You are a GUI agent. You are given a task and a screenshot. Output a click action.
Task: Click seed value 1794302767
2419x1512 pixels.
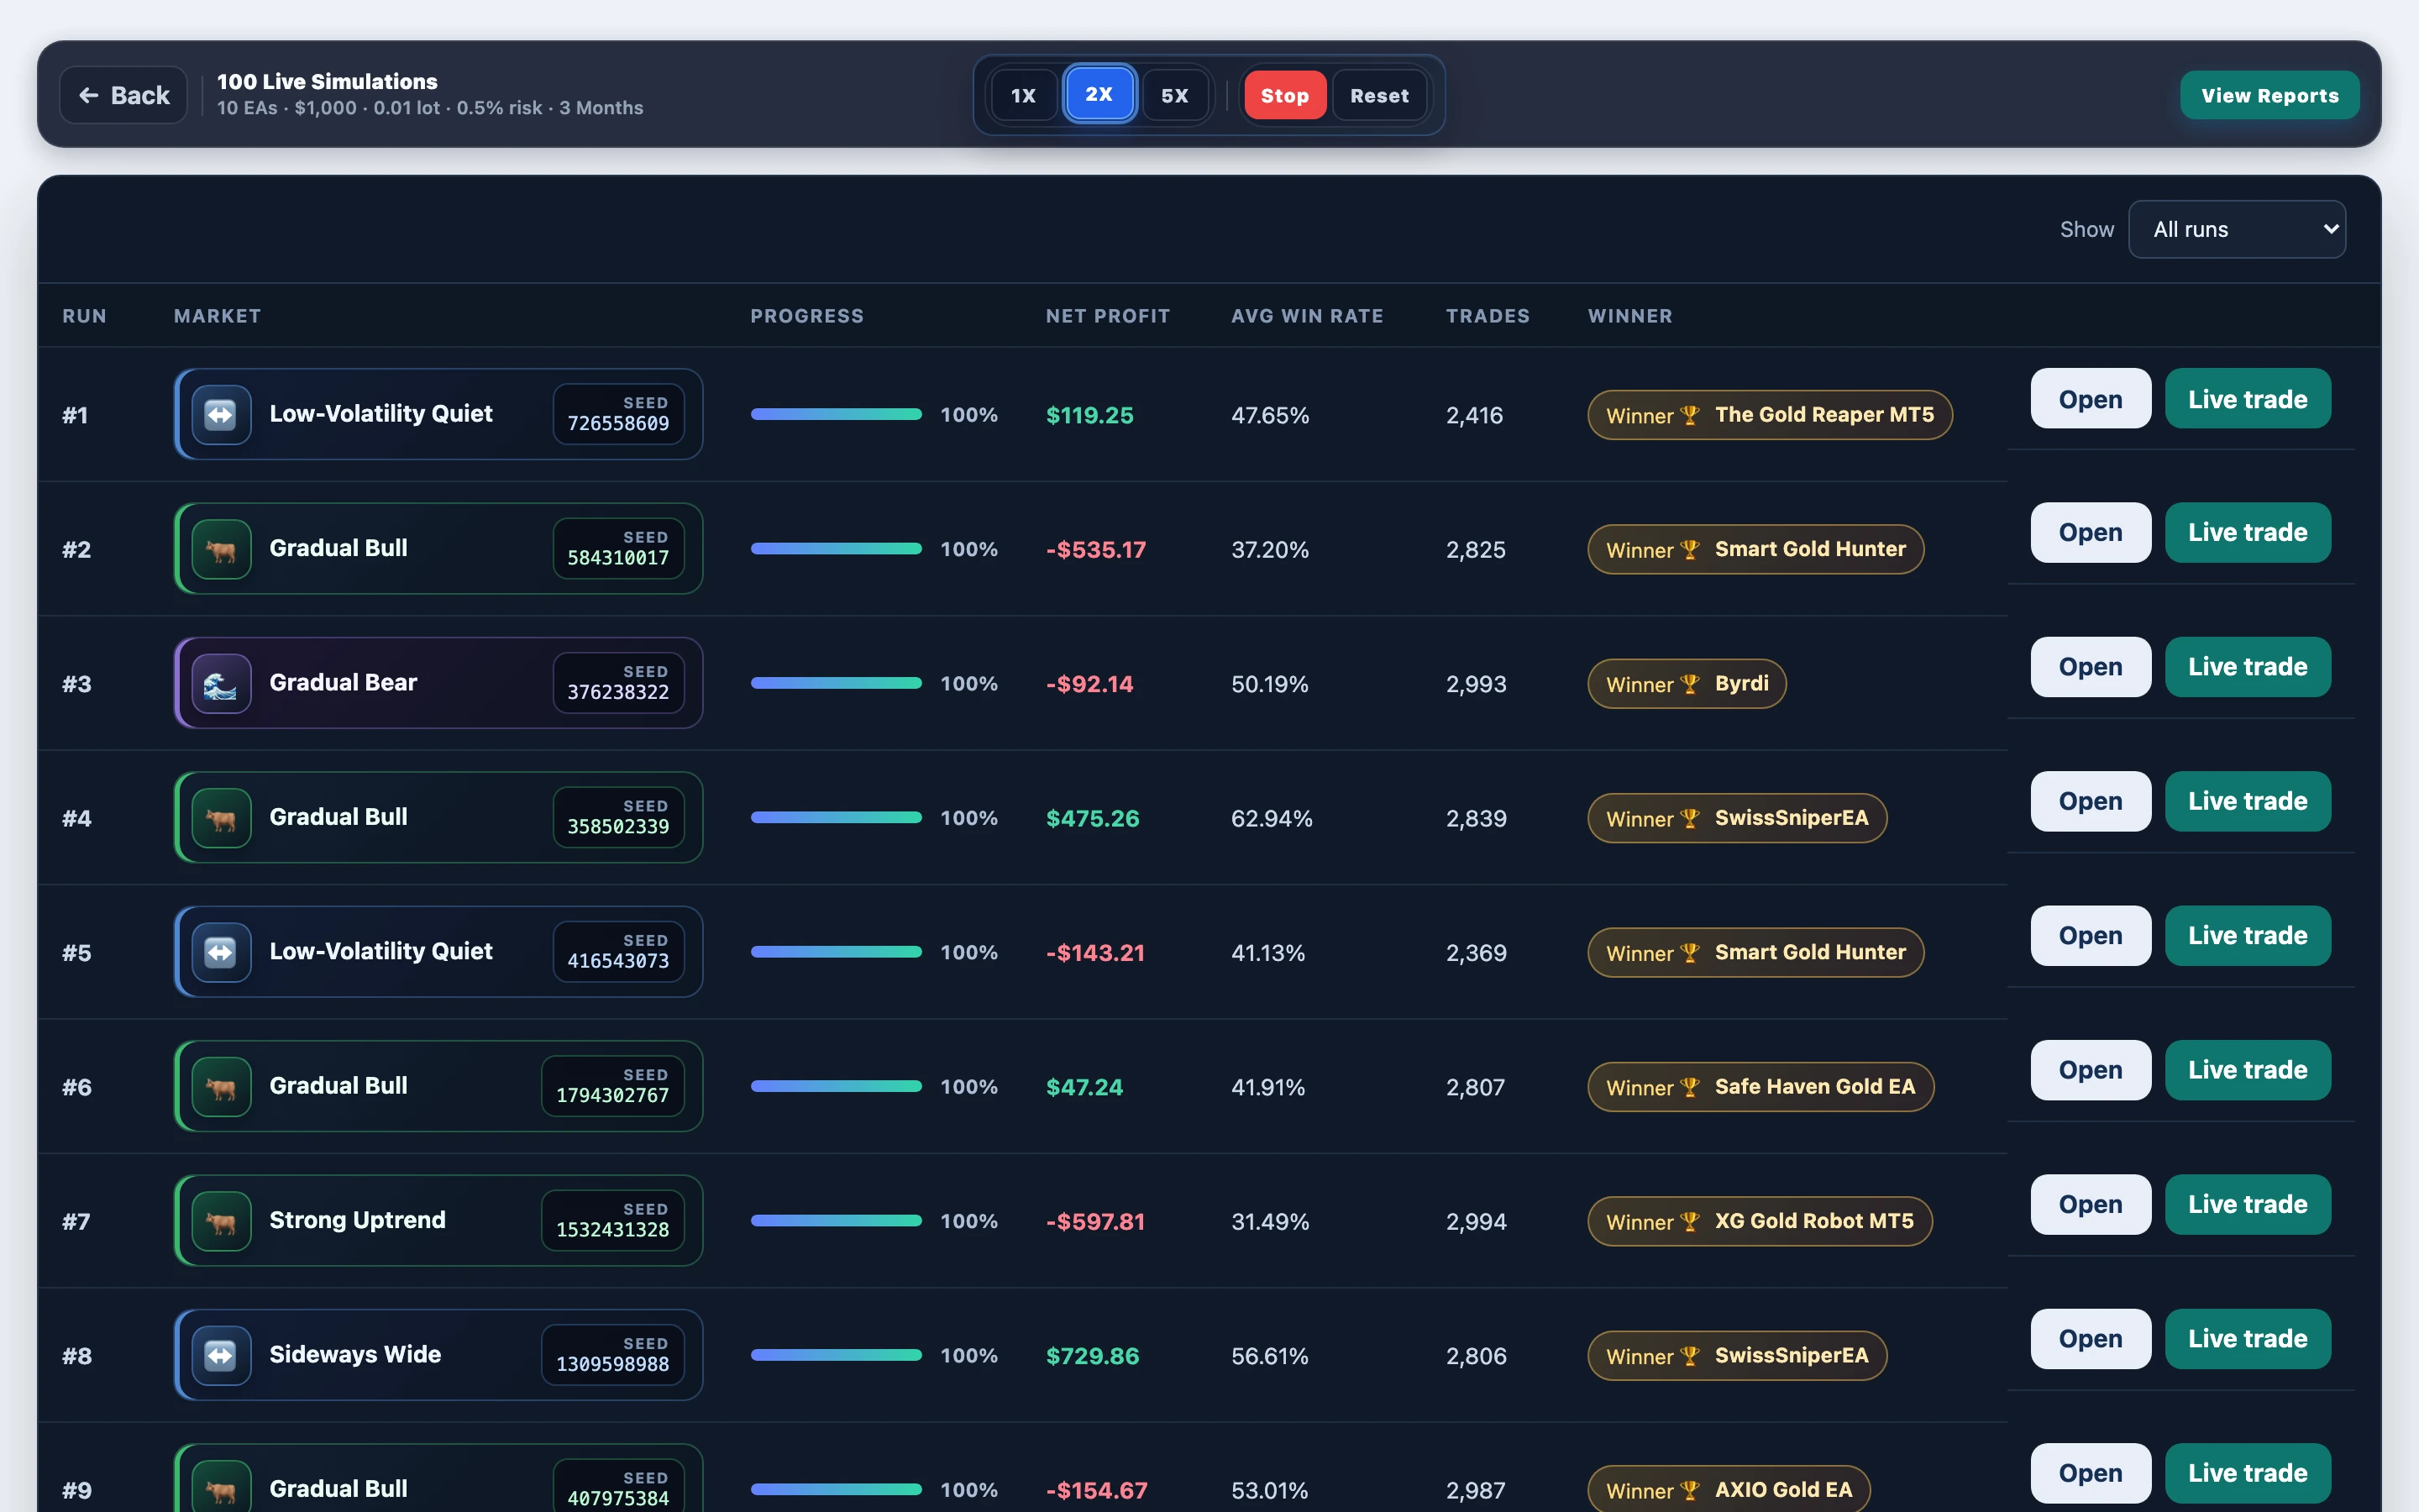click(x=613, y=1095)
